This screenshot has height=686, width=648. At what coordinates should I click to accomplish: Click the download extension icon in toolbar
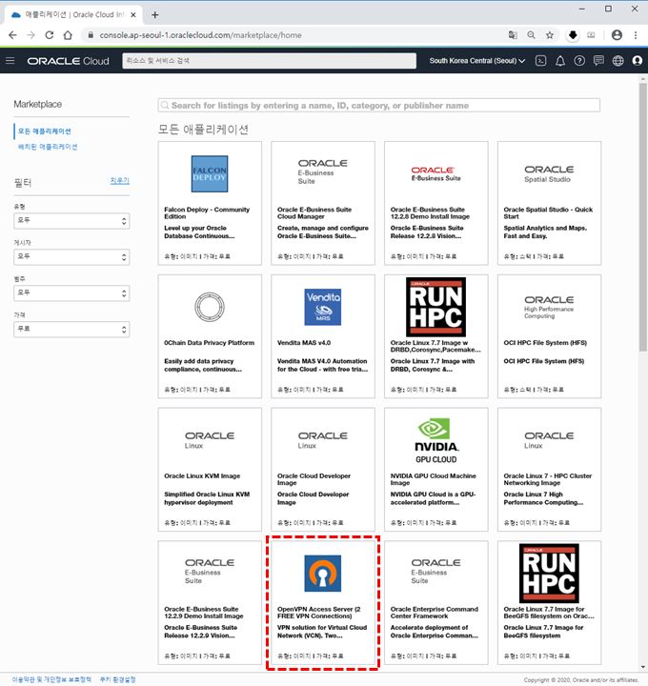[x=573, y=35]
